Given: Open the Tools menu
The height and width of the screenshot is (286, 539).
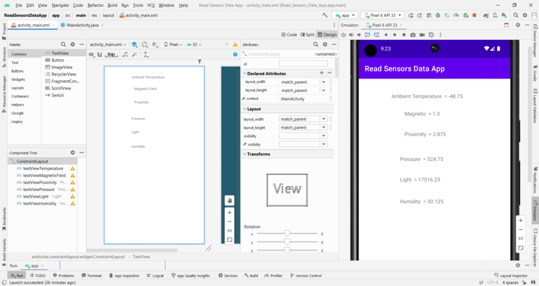Looking at the screenshot, I should 138,5.
